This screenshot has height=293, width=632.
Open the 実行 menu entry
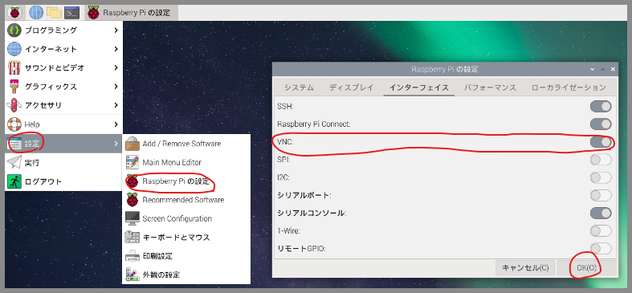(63, 162)
